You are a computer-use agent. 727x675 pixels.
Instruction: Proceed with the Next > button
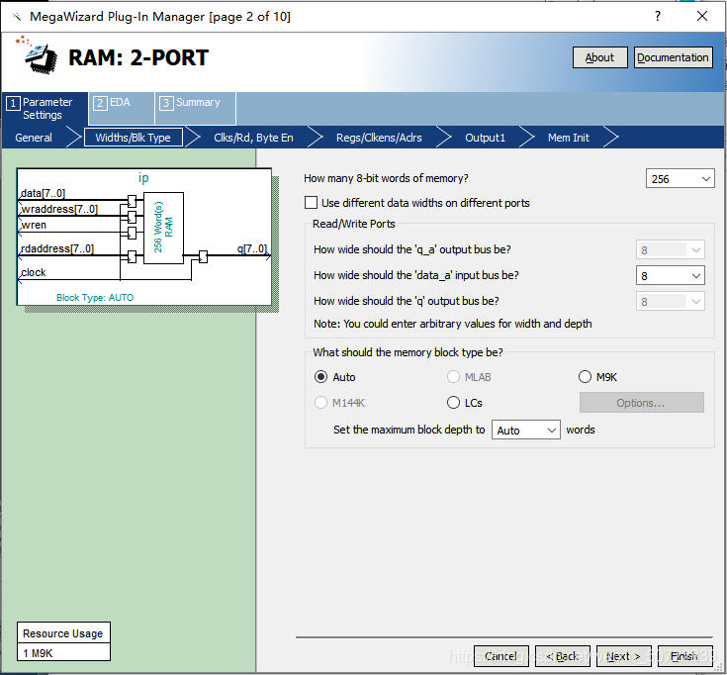(x=623, y=656)
